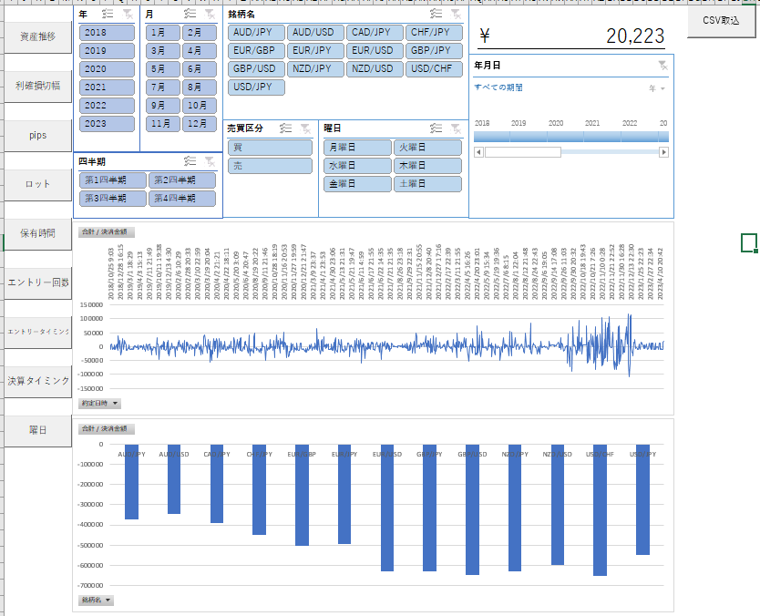This screenshot has width=760, height=616.
Task: Open the 年 time-level dropdown on the timeline
Action: pyautogui.click(x=657, y=88)
